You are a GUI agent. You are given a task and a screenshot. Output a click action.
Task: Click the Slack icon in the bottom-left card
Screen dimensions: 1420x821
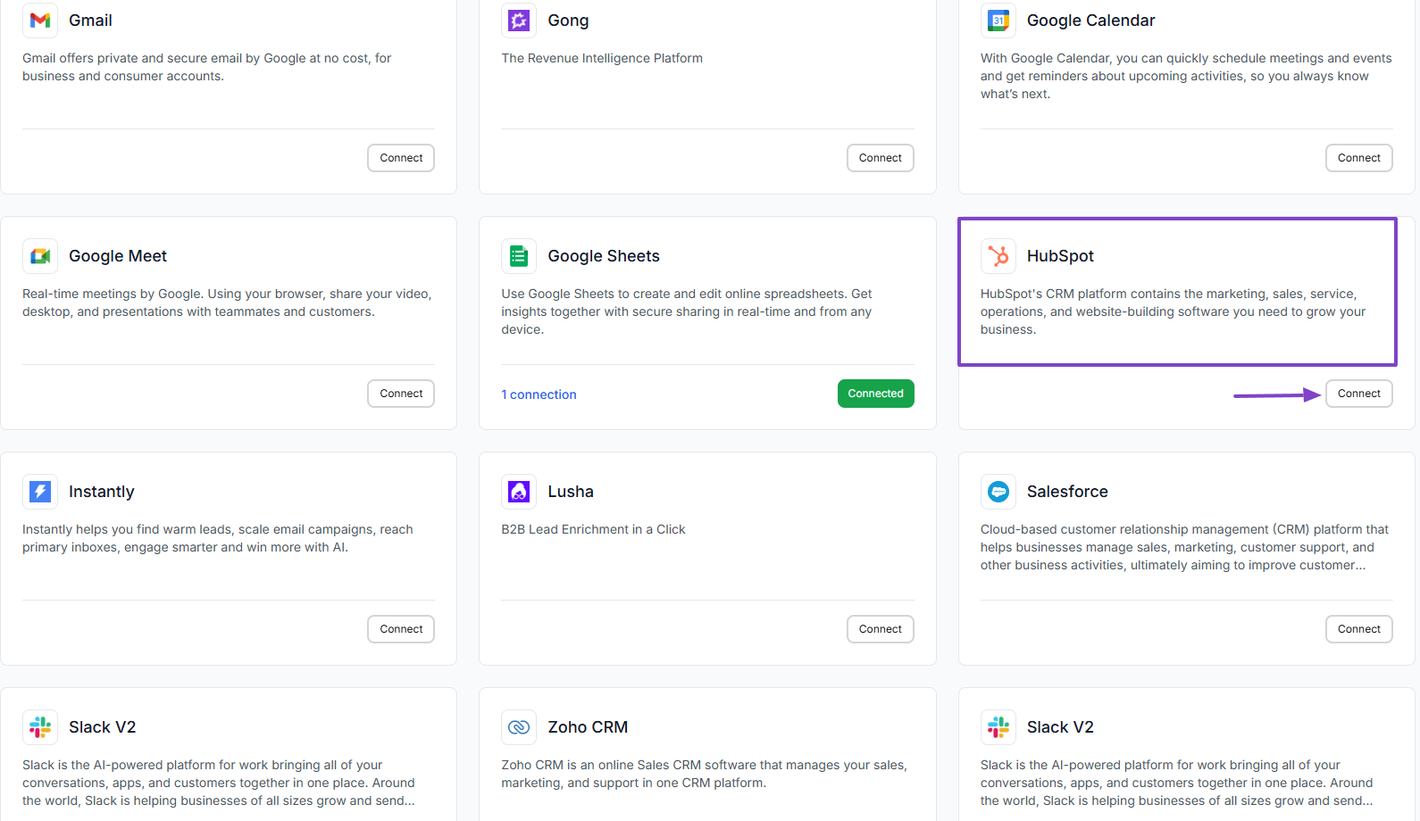40,727
